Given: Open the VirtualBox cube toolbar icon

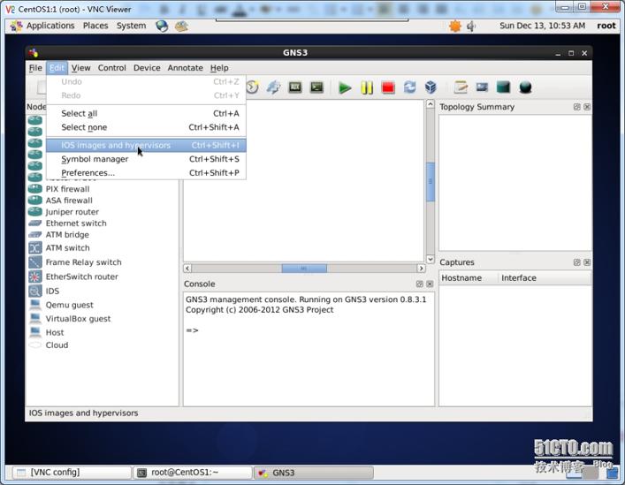Looking at the screenshot, I should coord(431,87).
